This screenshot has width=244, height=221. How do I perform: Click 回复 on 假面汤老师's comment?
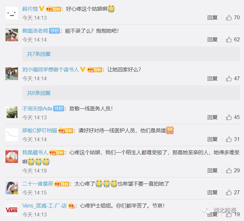pyautogui.click(x=212, y=40)
